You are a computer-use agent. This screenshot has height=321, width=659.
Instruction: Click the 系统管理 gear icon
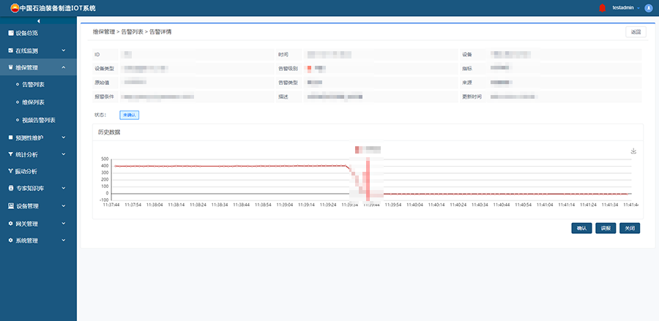click(x=11, y=241)
